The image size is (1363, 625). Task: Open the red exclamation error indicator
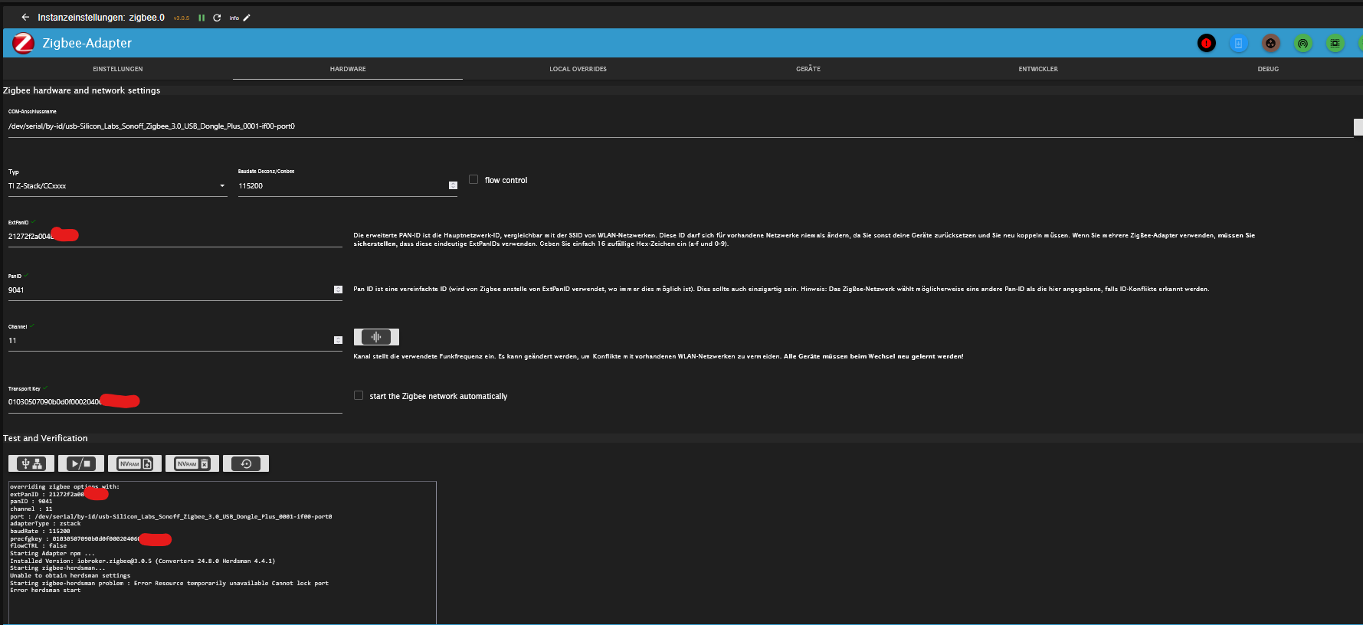pos(1206,44)
